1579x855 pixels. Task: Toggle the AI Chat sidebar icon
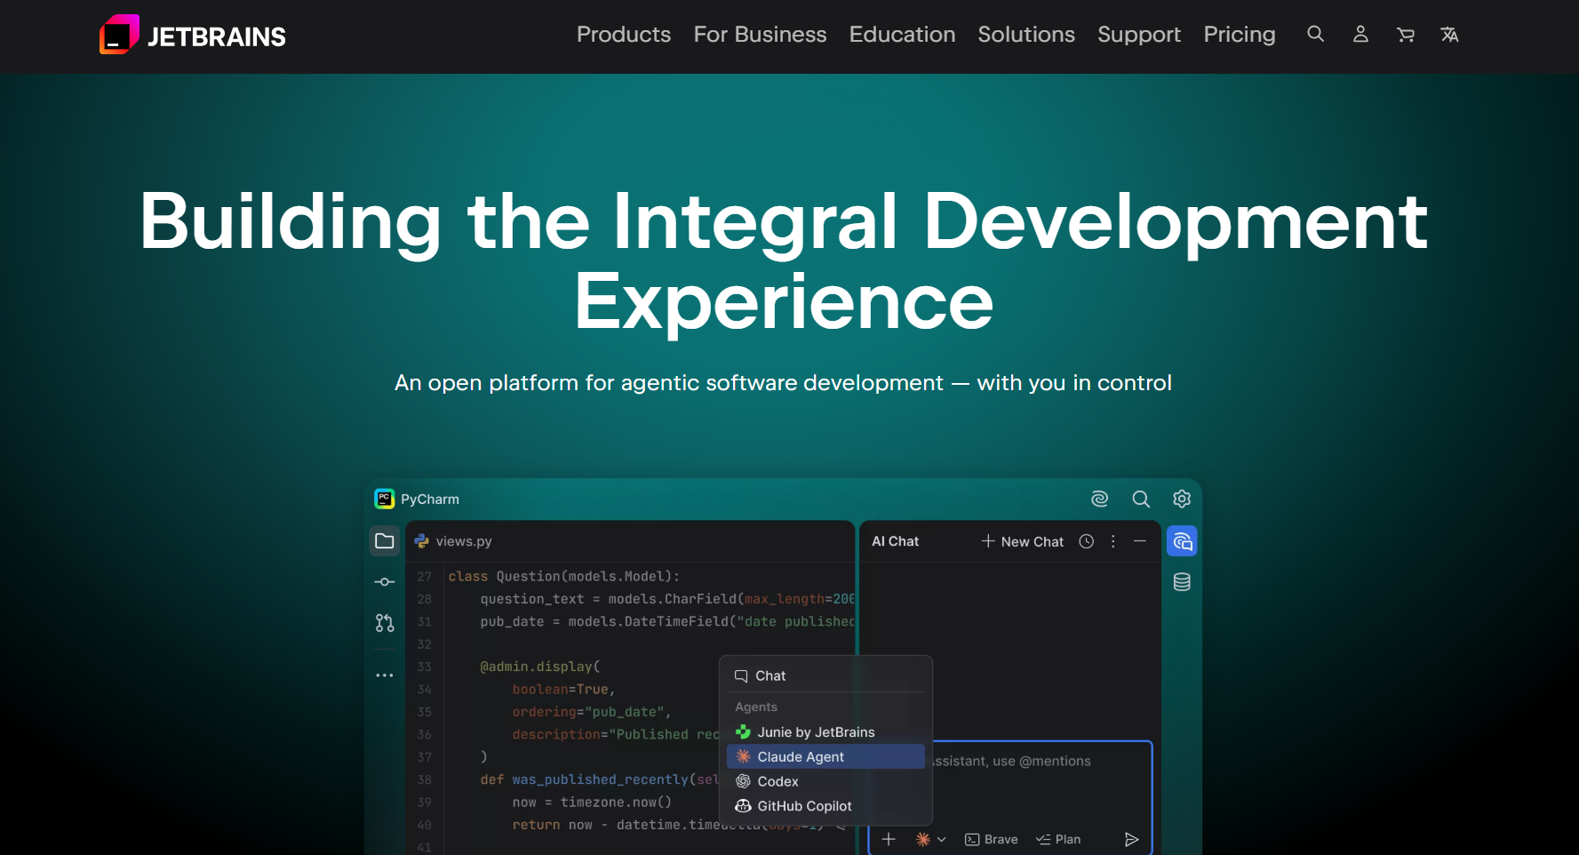(1182, 540)
